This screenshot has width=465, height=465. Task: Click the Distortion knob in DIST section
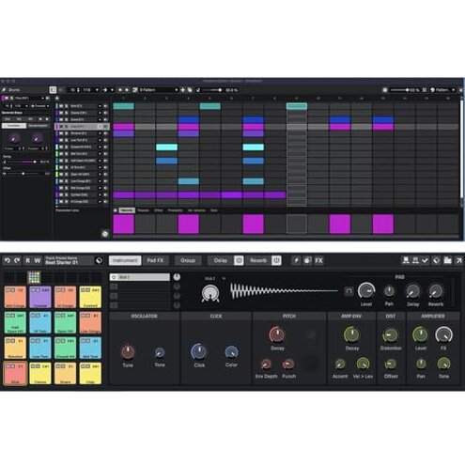tap(391, 335)
